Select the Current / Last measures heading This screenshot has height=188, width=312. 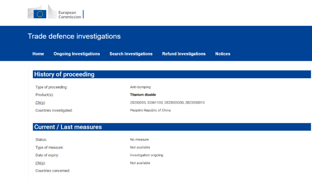68,127
